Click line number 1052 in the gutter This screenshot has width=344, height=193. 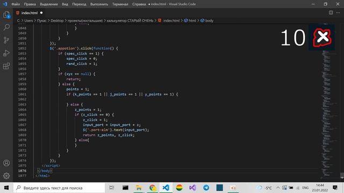tap(22, 48)
